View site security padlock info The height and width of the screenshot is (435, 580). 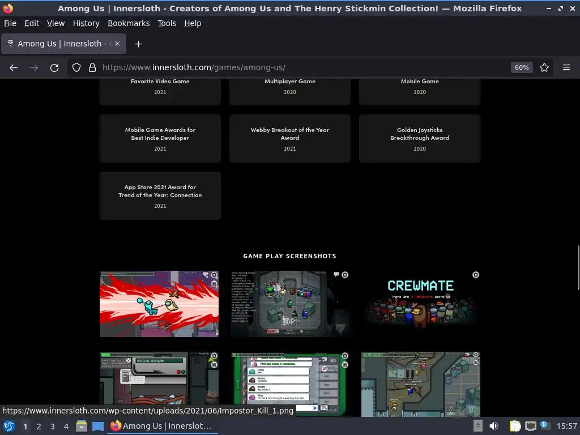pyautogui.click(x=92, y=68)
